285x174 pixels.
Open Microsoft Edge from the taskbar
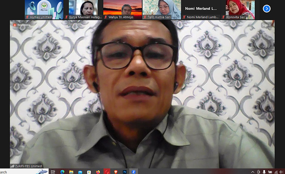click(x=62, y=172)
